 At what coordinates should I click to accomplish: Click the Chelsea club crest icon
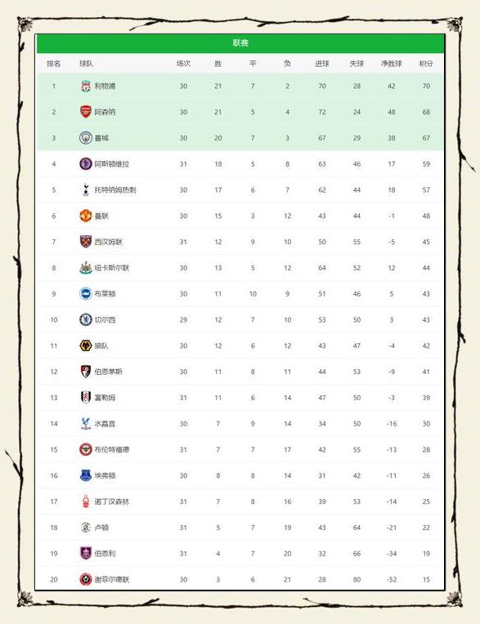click(86, 319)
